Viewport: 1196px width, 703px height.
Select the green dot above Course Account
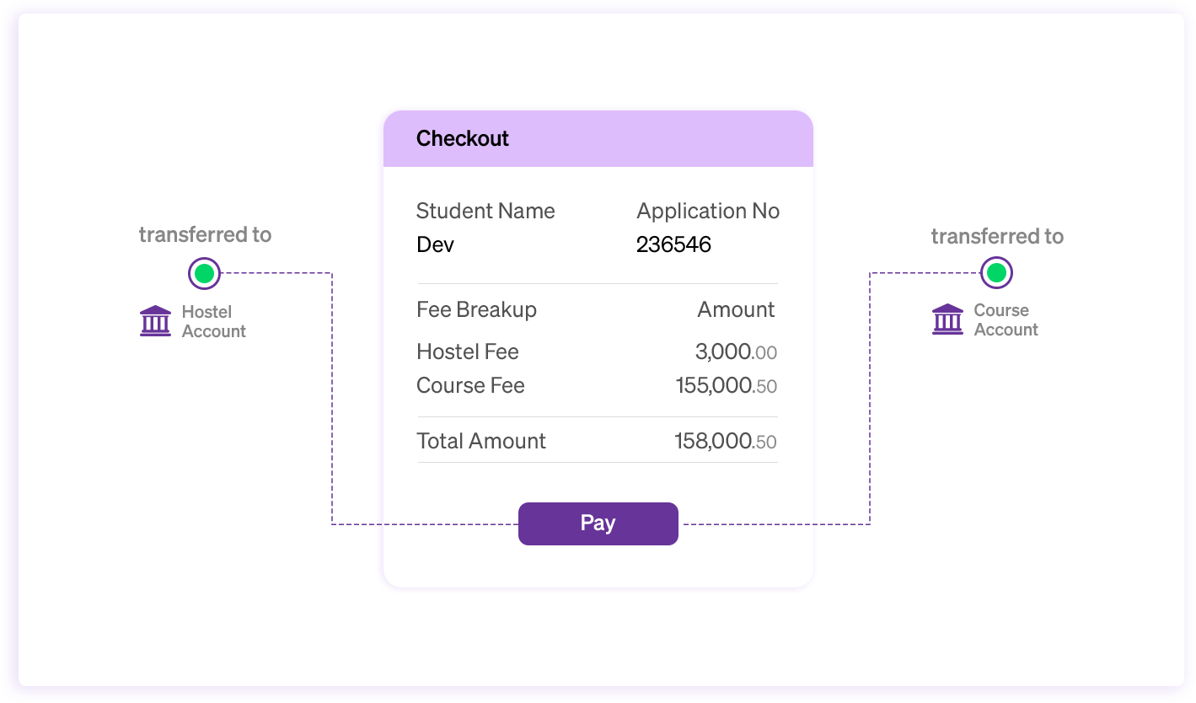996,272
